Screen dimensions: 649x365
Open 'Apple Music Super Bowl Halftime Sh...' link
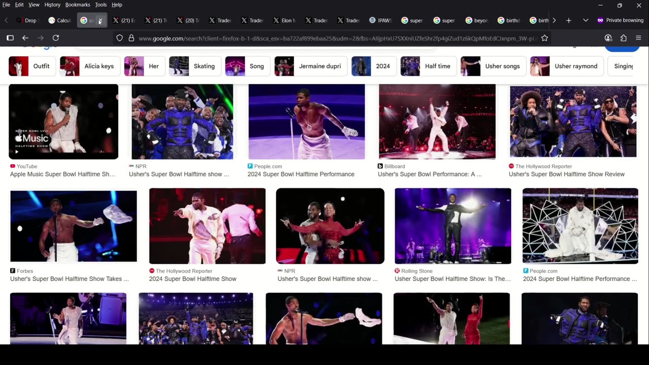click(63, 174)
